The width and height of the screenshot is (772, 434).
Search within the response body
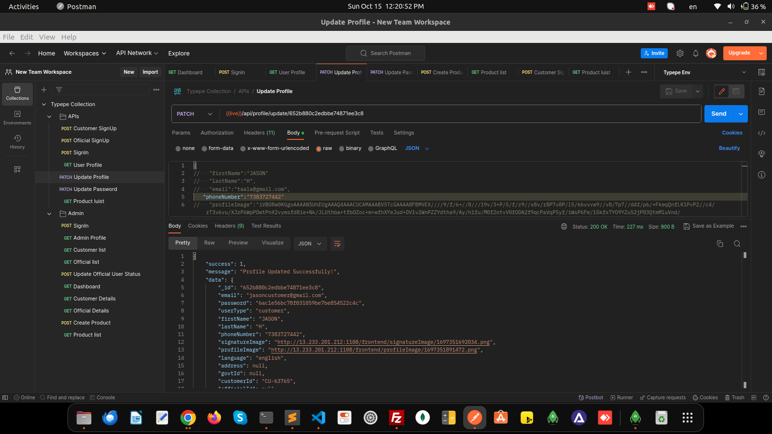737,244
